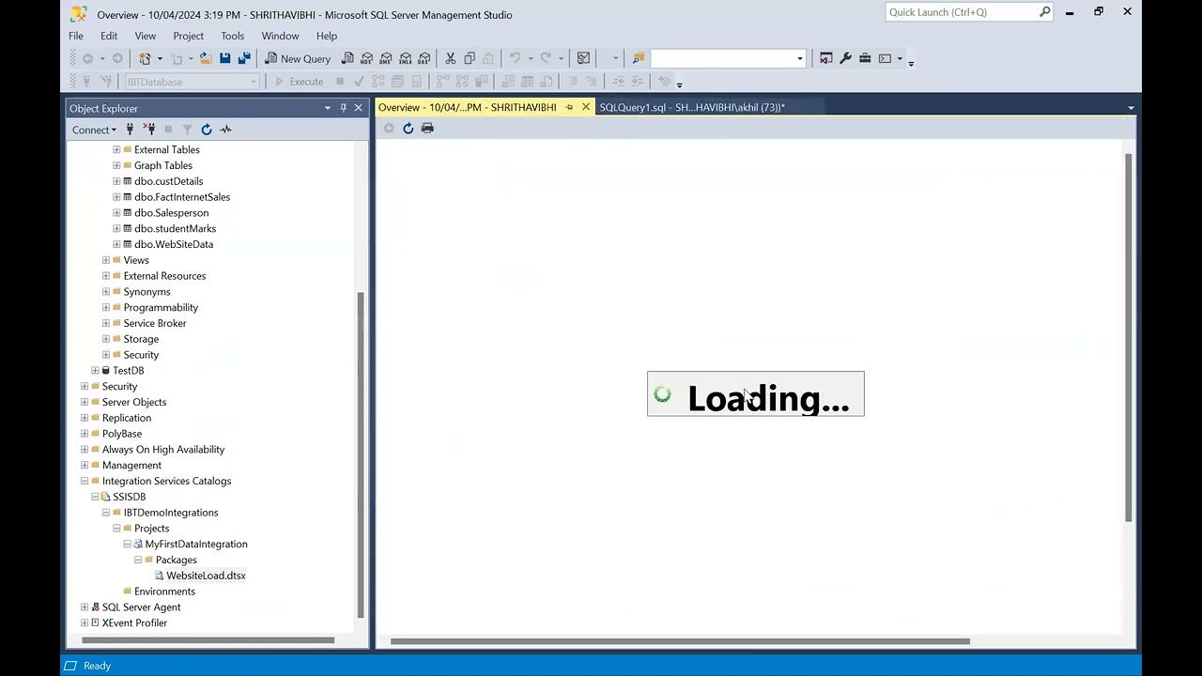Image resolution: width=1202 pixels, height=676 pixels.
Task: Open the Find combo box dropdown arrow
Action: coord(800,58)
